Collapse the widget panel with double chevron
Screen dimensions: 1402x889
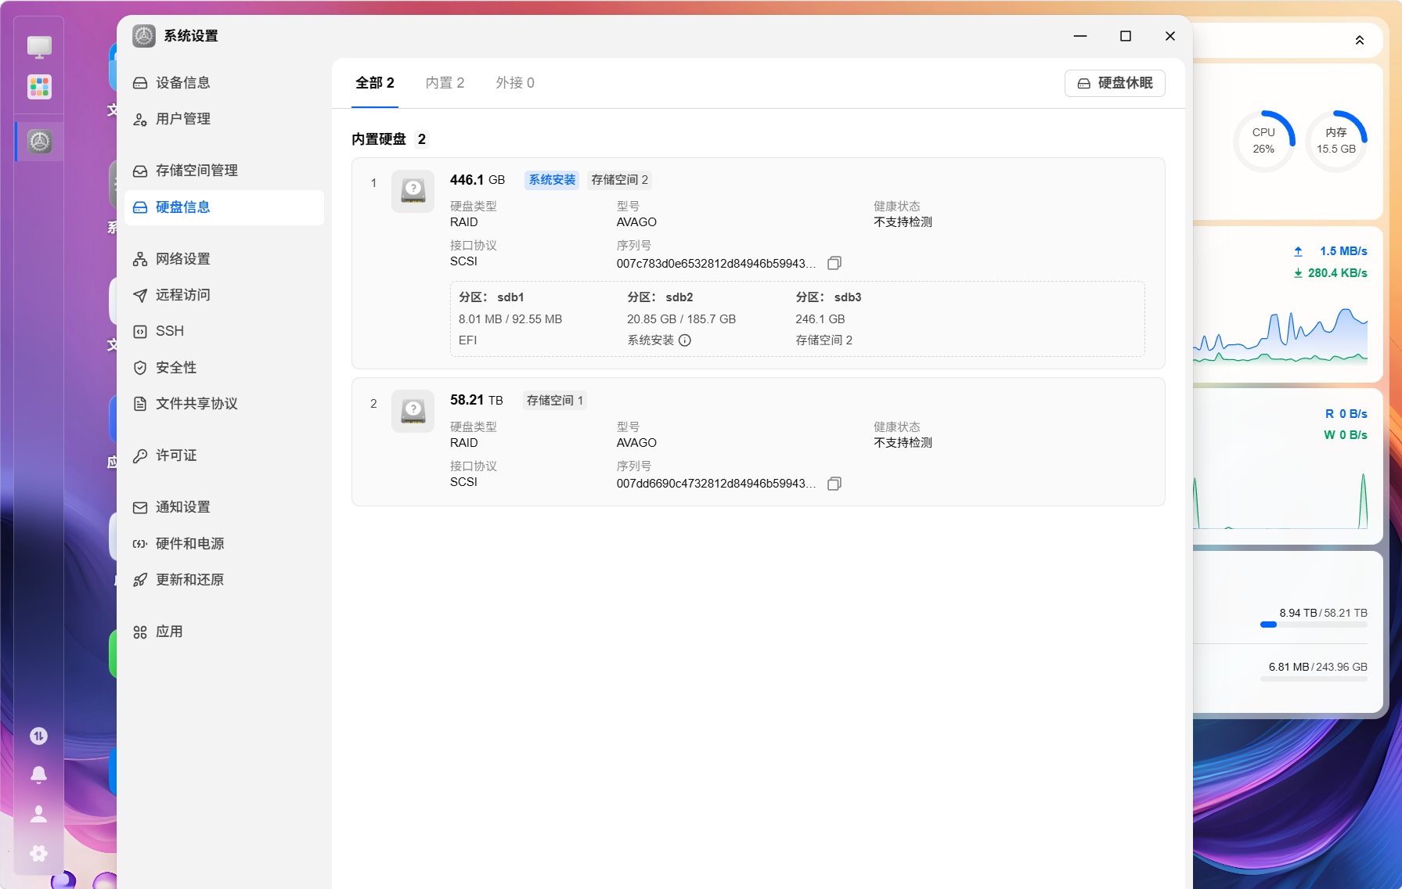[x=1360, y=40]
